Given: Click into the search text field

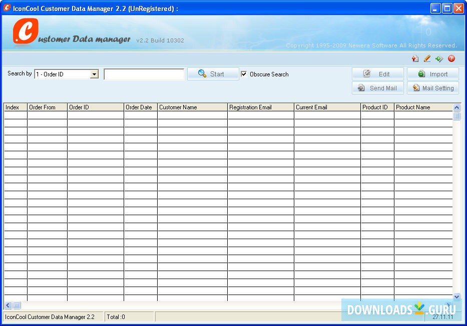Looking at the screenshot, I should coord(144,74).
